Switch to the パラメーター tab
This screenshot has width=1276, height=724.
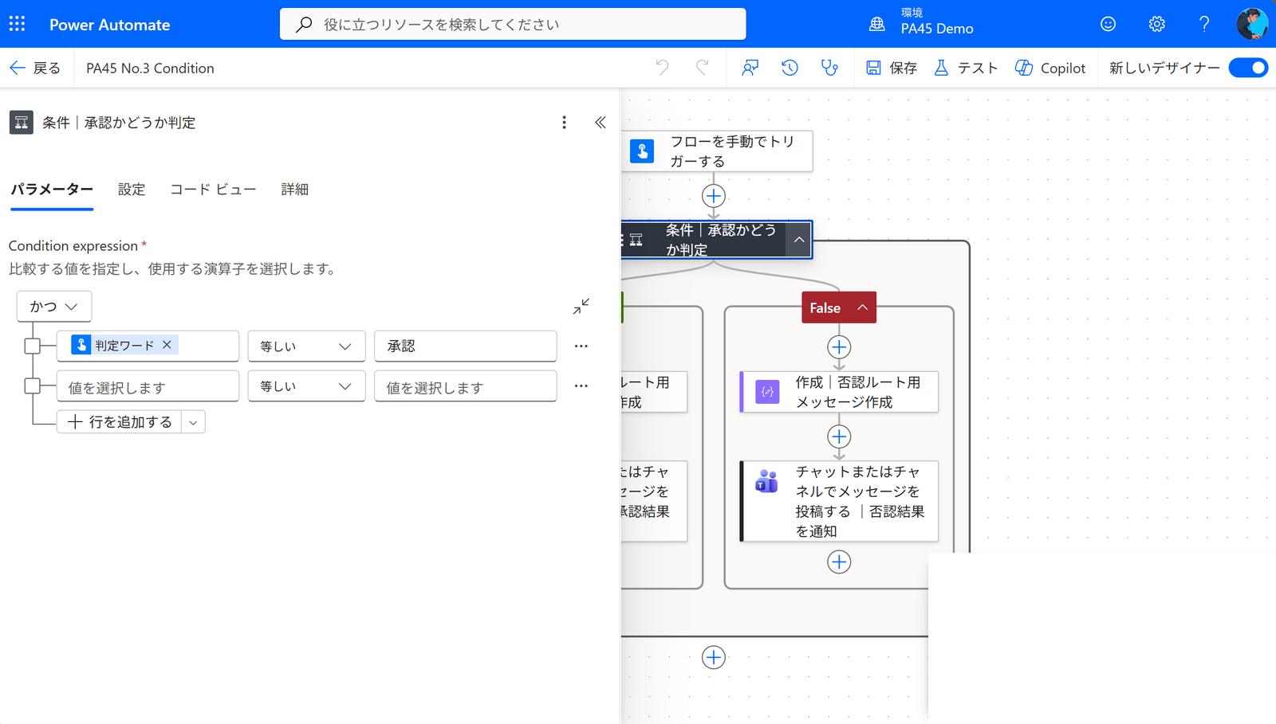(x=52, y=190)
